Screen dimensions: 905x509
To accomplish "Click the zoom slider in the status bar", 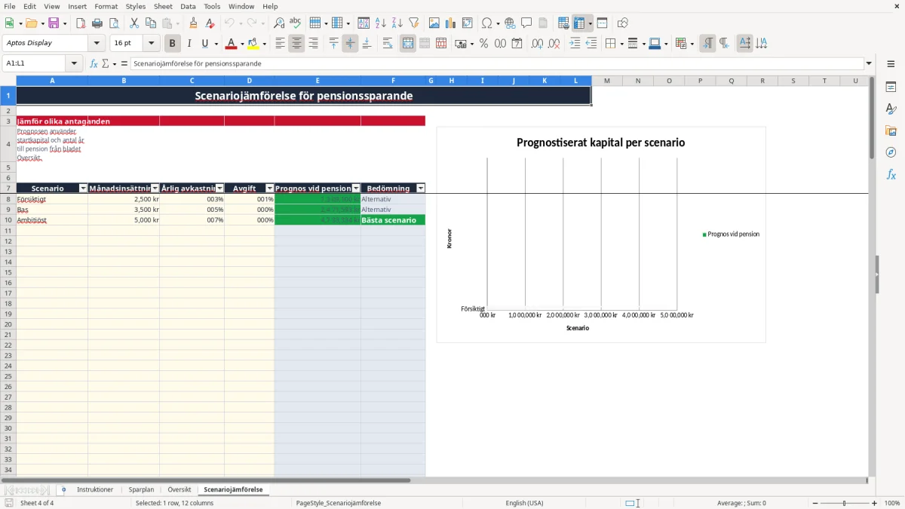I will 844,503.
